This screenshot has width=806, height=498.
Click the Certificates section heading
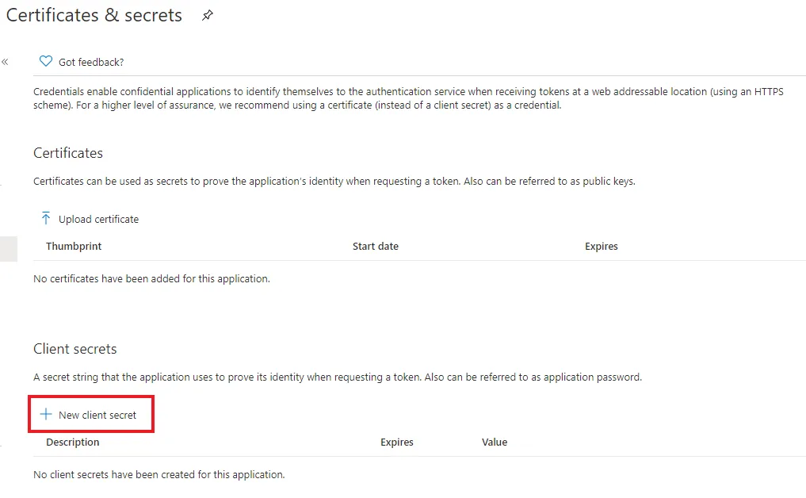coord(68,153)
